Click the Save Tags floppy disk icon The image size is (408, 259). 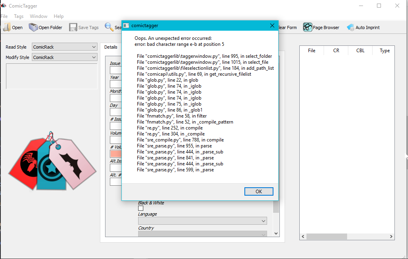click(73, 27)
